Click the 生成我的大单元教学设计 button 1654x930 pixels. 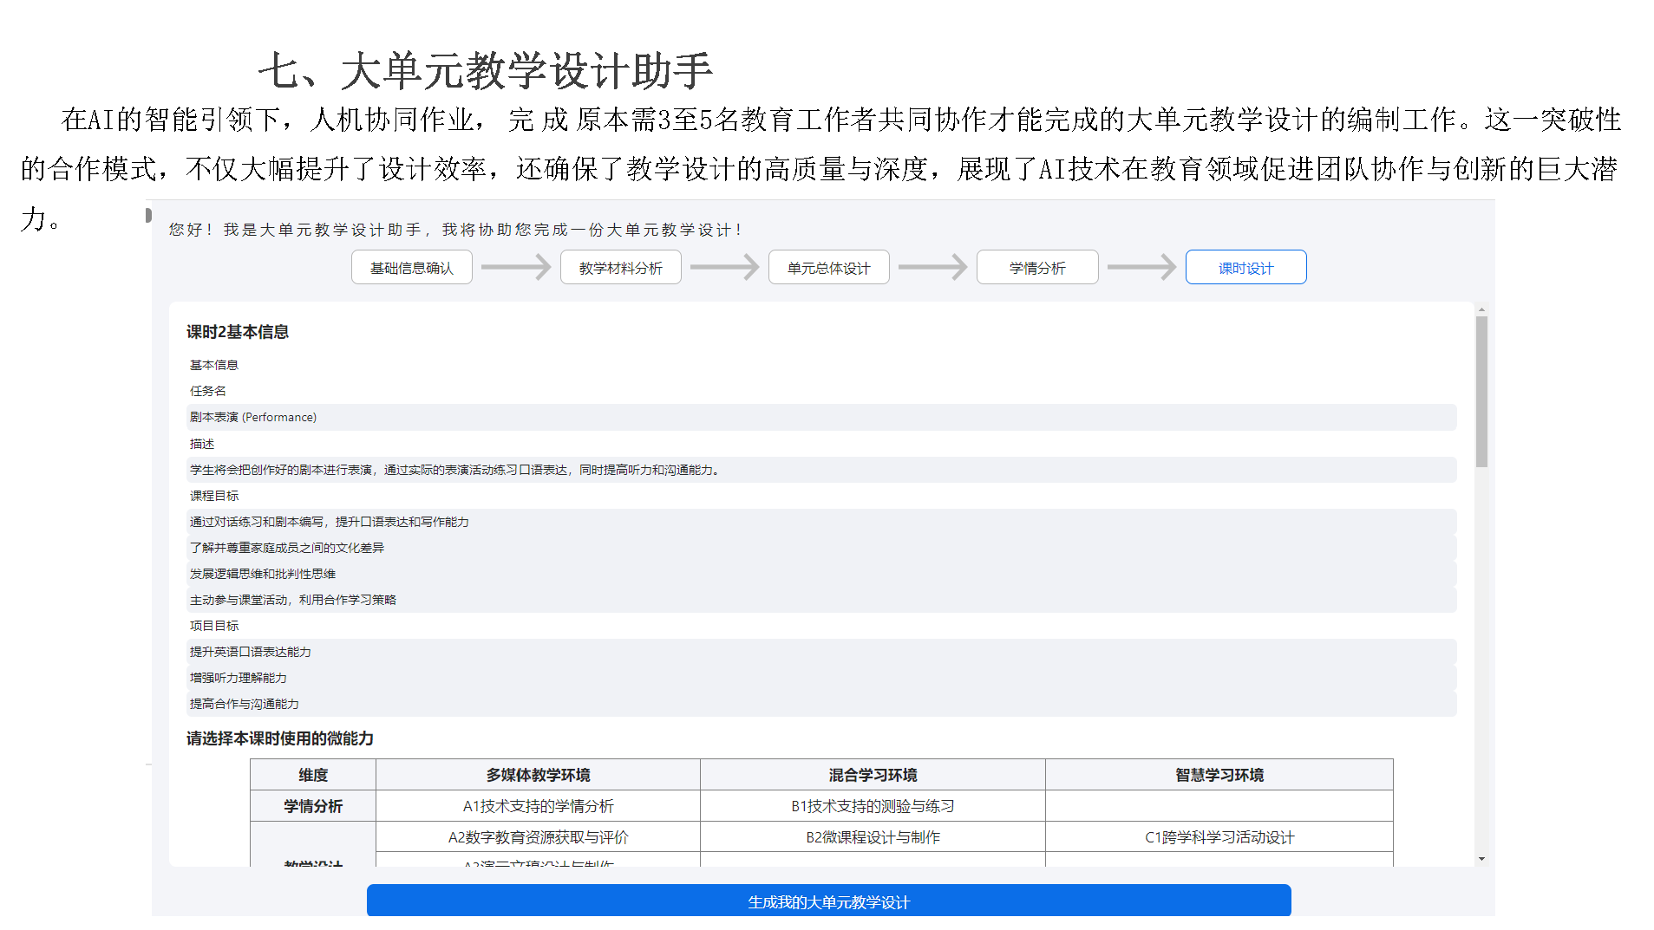tap(828, 901)
